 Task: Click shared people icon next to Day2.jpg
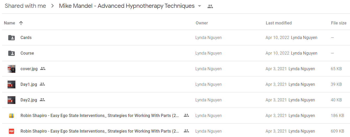pos(42,100)
